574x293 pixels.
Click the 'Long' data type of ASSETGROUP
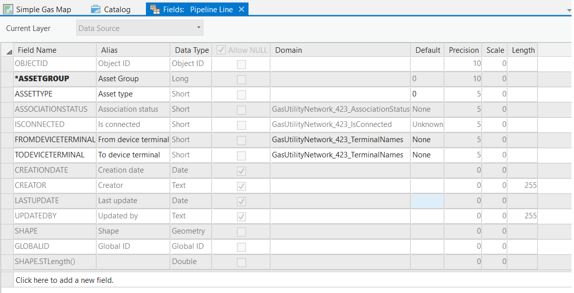pyautogui.click(x=191, y=79)
